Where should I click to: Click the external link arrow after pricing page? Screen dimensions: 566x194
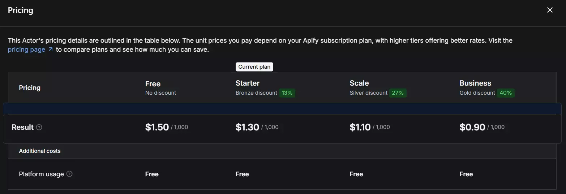tap(51, 49)
